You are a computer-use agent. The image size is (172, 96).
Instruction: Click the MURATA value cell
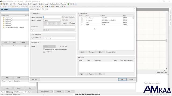tap(112, 18)
